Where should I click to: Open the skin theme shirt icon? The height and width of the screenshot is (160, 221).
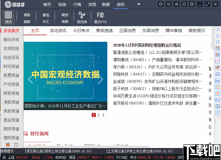[192, 4]
